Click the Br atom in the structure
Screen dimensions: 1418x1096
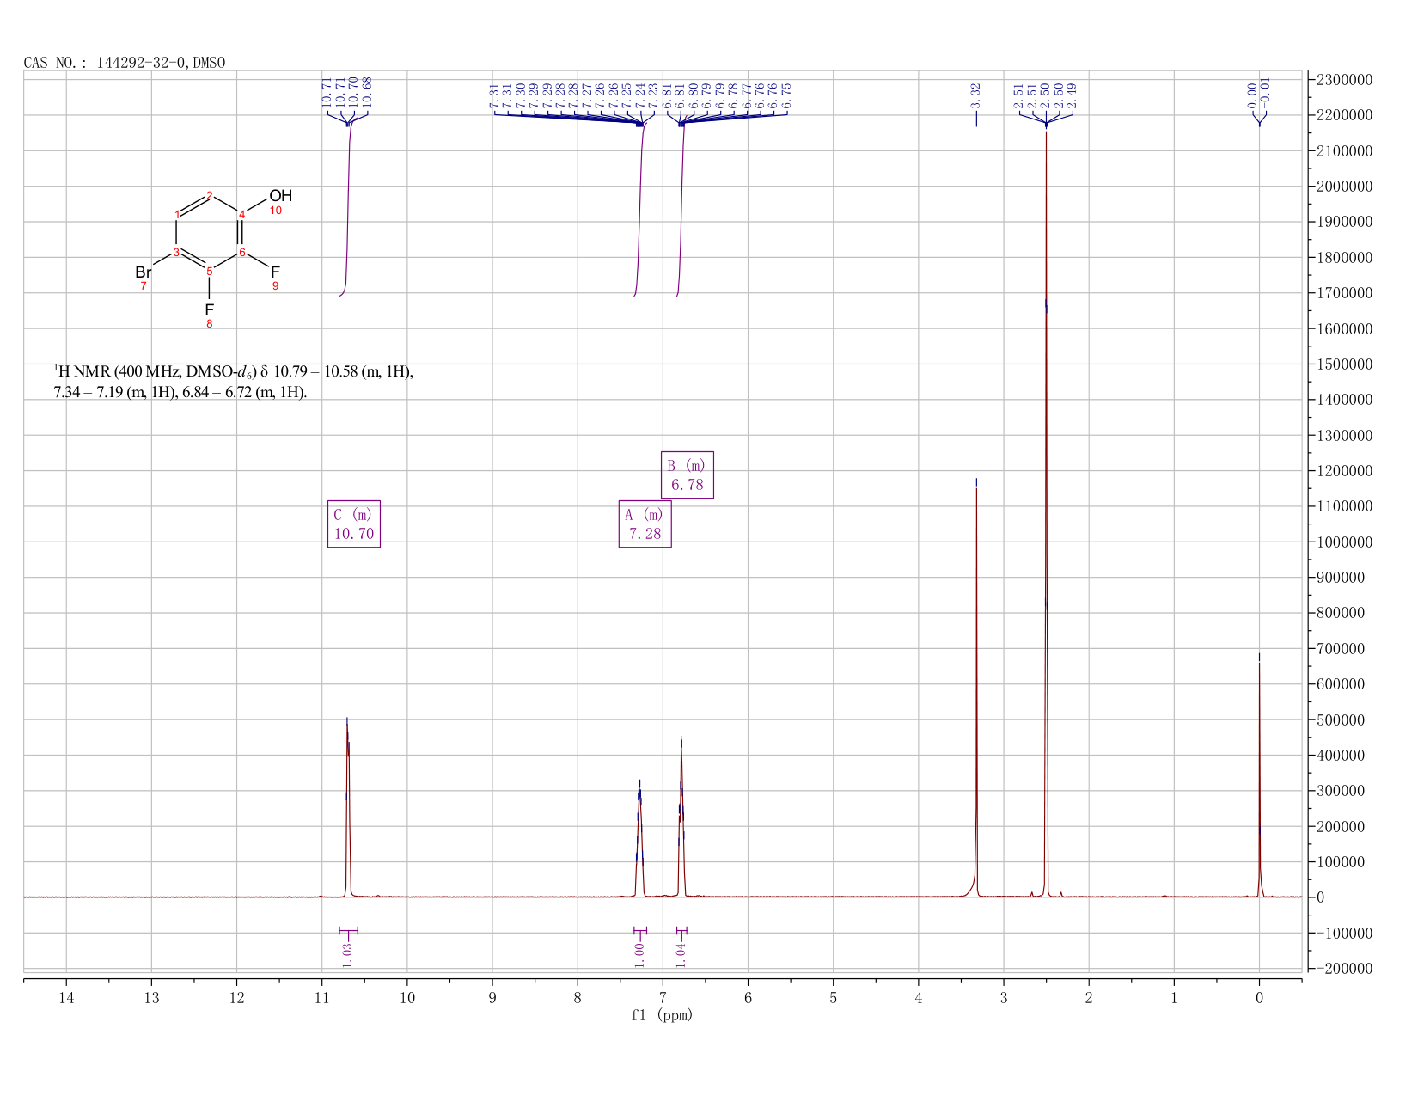[143, 272]
